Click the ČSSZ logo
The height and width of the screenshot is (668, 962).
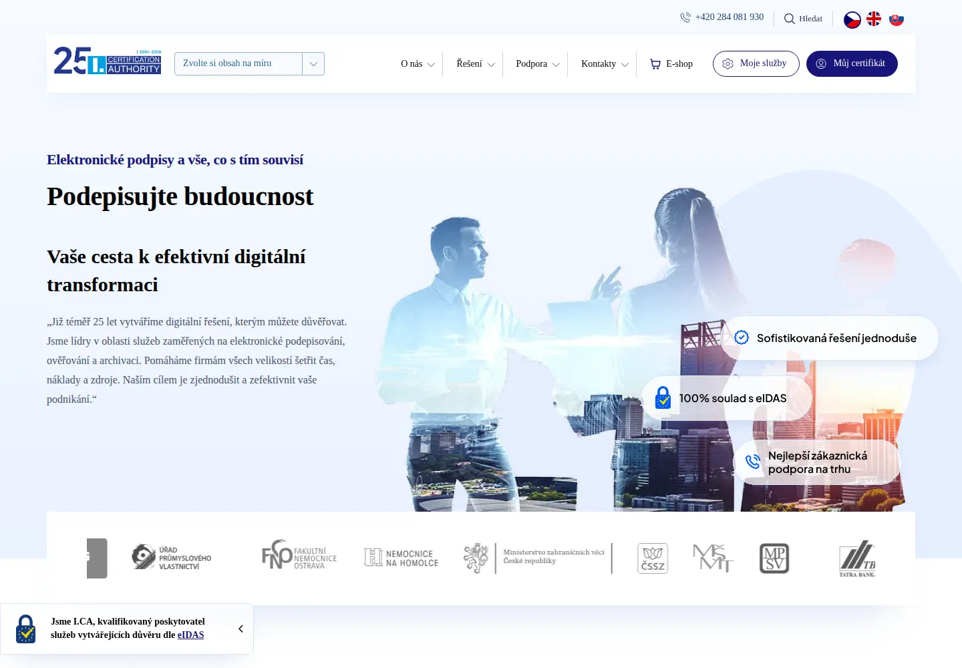(x=653, y=558)
